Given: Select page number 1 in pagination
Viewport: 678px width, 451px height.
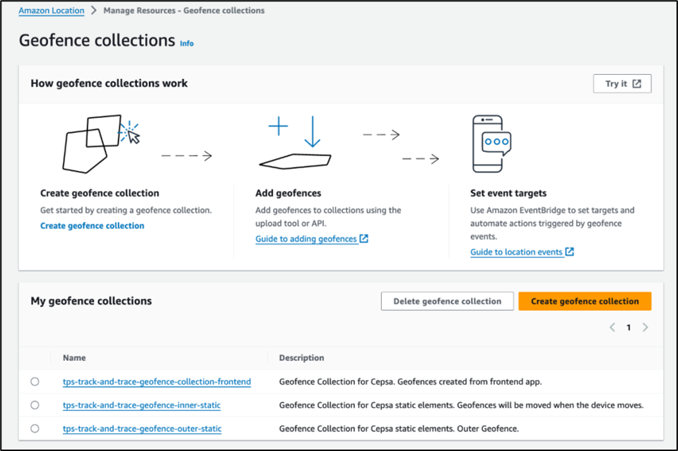Looking at the screenshot, I should click(x=629, y=327).
